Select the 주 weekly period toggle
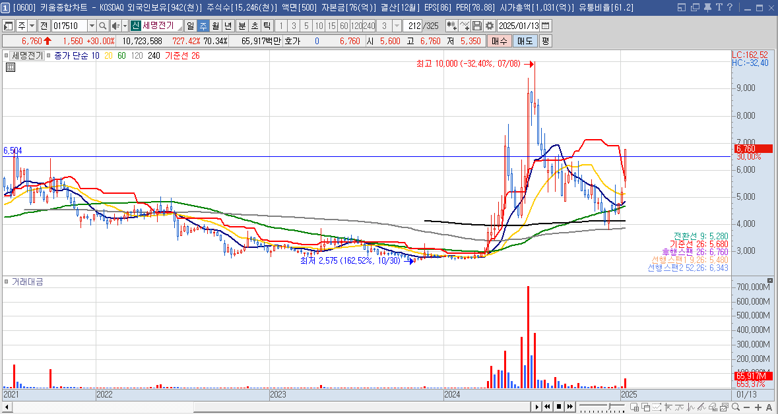The image size is (778, 414). coord(203,26)
